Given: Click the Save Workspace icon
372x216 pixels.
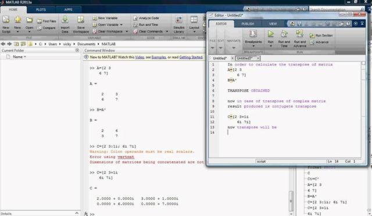Looking at the screenshot, I should (81, 20).
